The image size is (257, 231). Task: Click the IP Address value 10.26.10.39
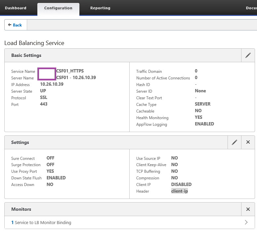[x=52, y=84]
